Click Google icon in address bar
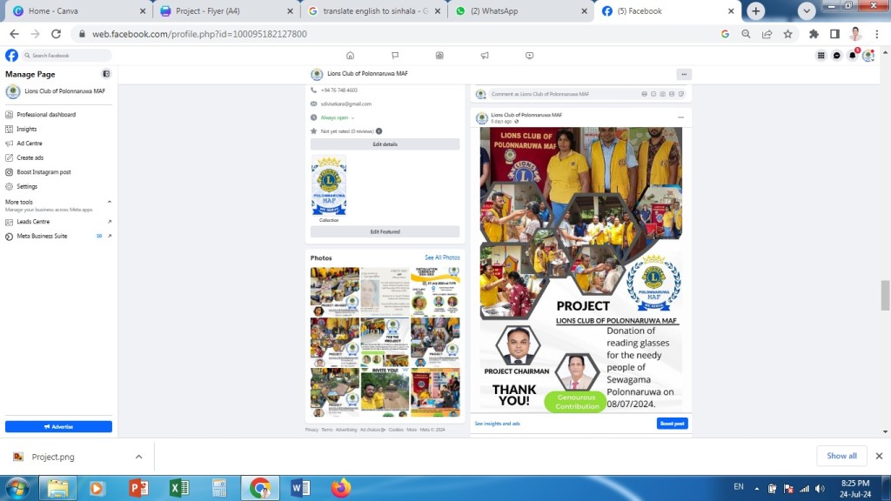The image size is (891, 501). (x=725, y=34)
